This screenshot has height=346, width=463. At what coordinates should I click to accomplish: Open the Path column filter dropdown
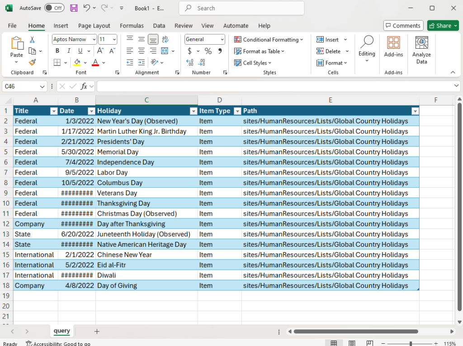(415, 111)
